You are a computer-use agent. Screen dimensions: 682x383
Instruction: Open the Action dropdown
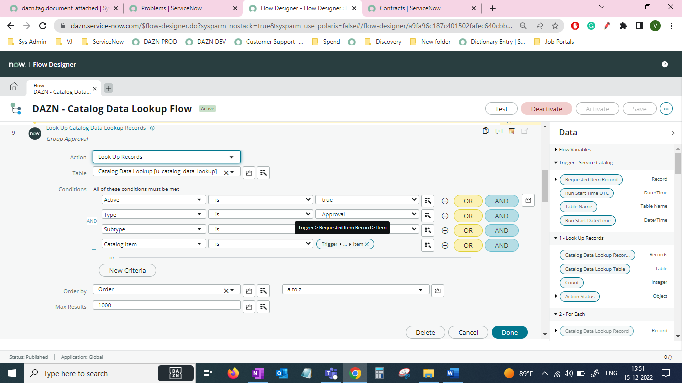tap(167, 157)
